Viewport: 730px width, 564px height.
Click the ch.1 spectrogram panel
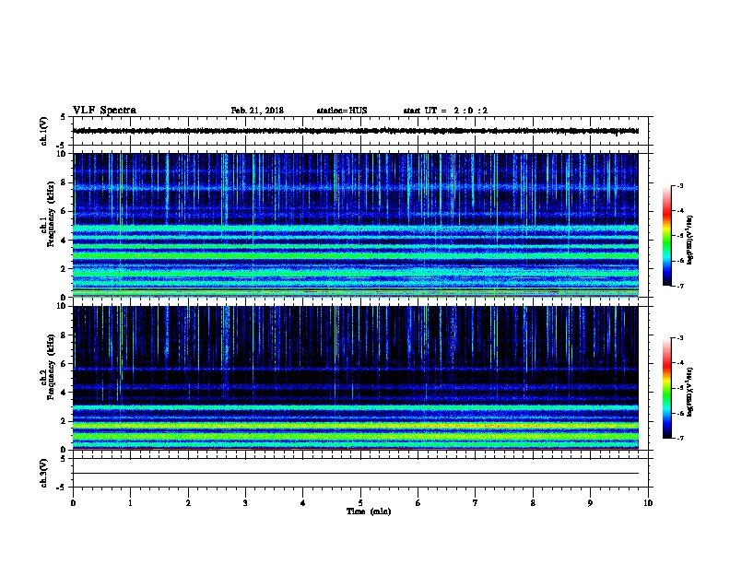point(356,225)
